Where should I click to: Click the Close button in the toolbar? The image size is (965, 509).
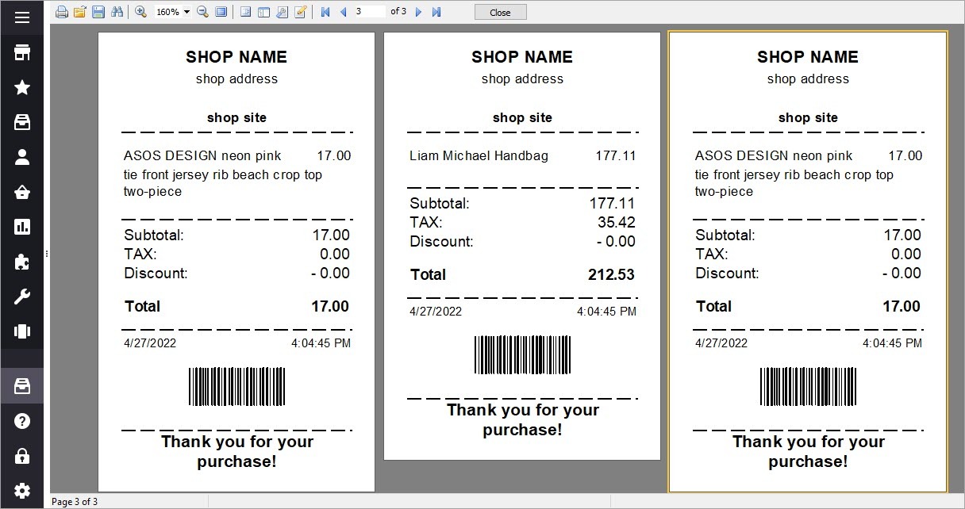coord(501,13)
